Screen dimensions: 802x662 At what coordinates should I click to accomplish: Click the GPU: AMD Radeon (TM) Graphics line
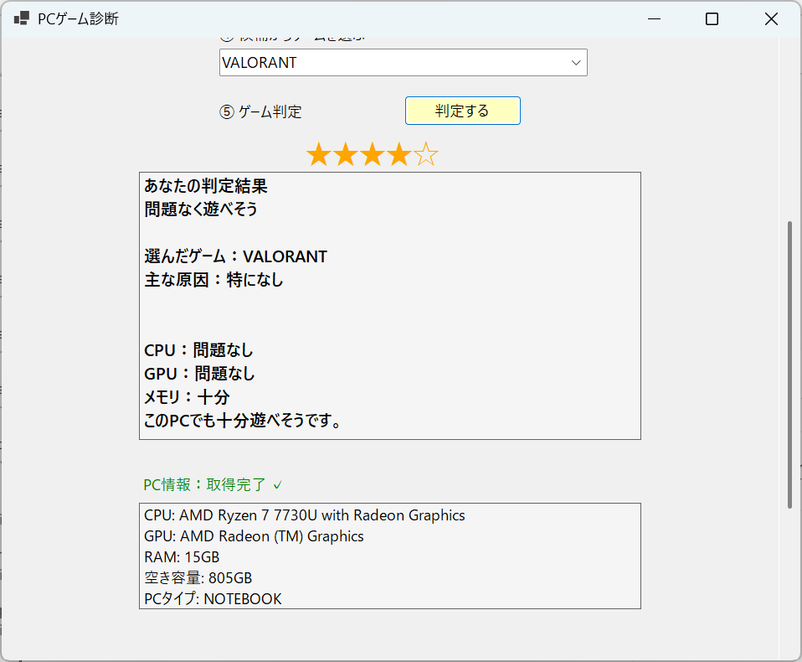(254, 536)
